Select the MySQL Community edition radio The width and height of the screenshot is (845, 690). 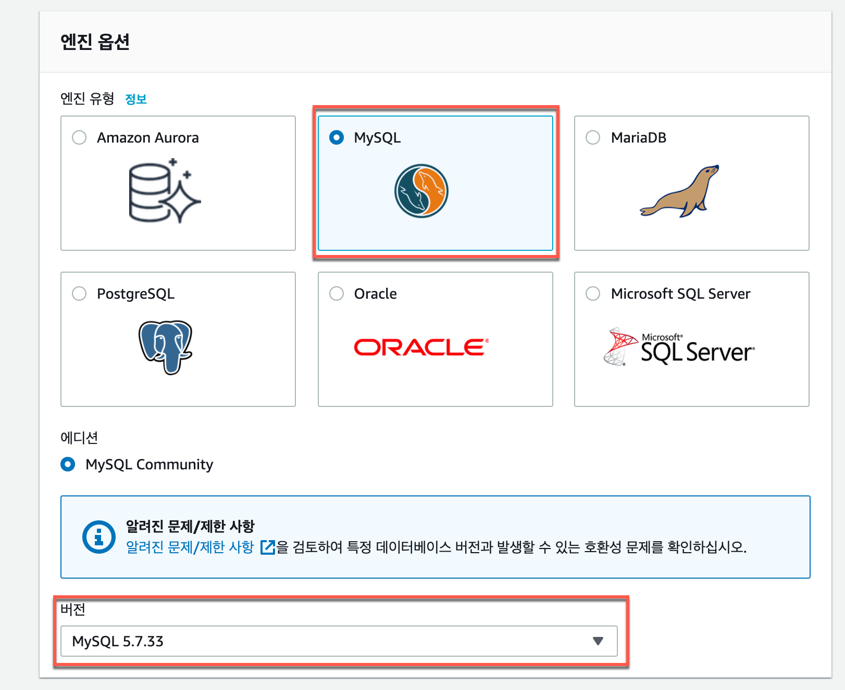tap(68, 464)
